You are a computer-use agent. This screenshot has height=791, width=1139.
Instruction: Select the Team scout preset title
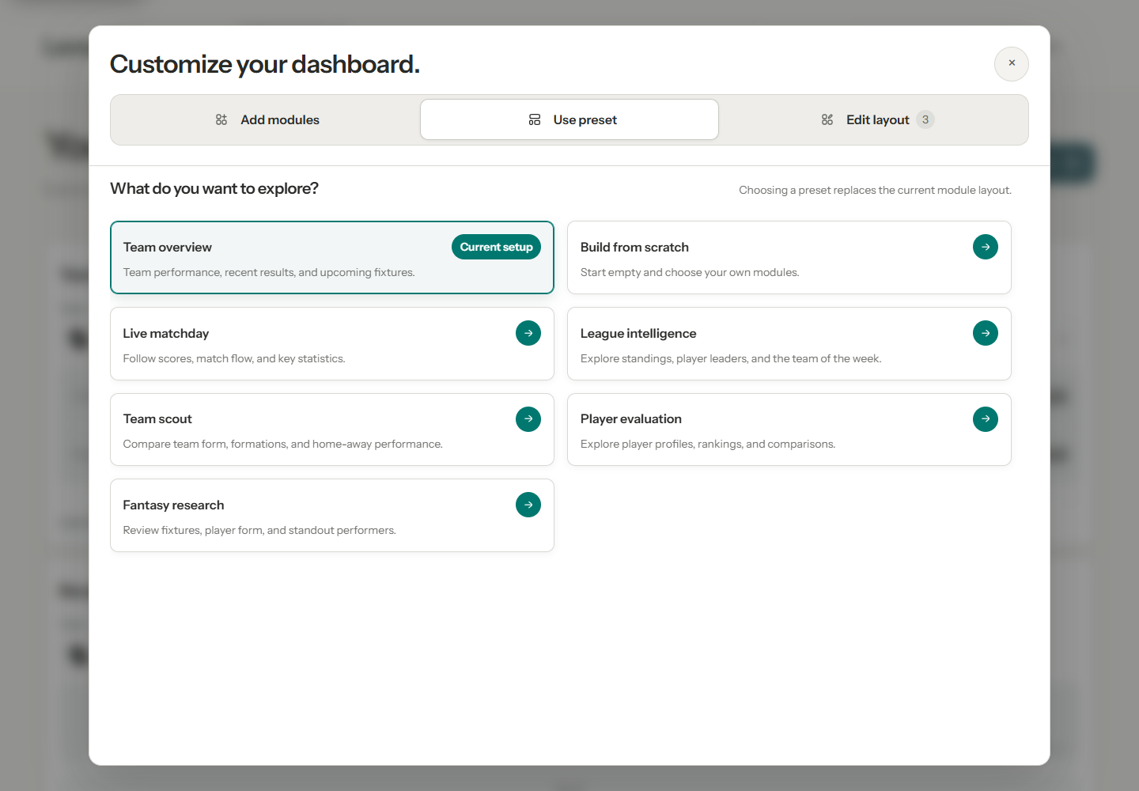(157, 419)
